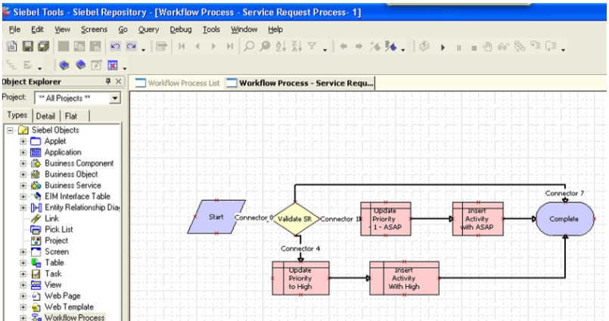Select the Pick List tree item
Viewport: 609px width, 321px height.
click(x=59, y=230)
